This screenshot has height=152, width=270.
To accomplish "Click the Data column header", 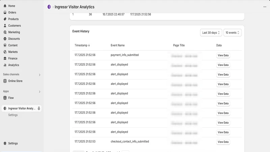I will tap(219, 45).
